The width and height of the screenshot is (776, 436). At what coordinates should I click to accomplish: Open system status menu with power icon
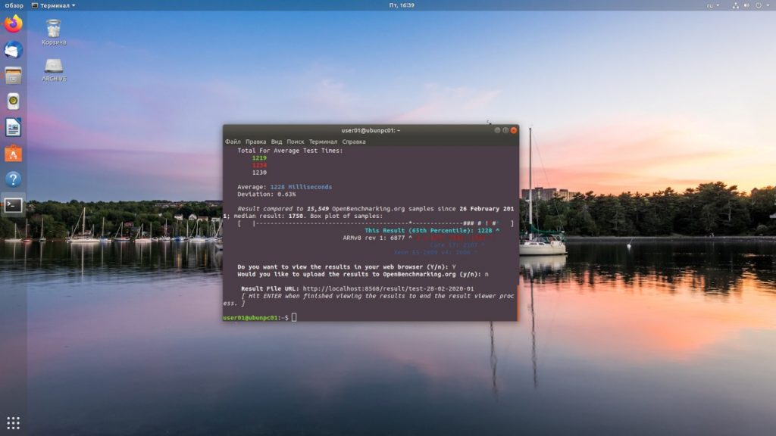tap(758, 5)
